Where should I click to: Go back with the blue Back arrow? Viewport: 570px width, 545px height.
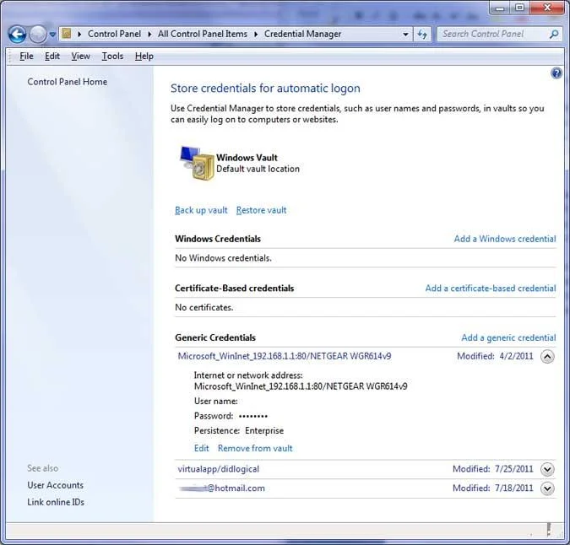pos(17,35)
